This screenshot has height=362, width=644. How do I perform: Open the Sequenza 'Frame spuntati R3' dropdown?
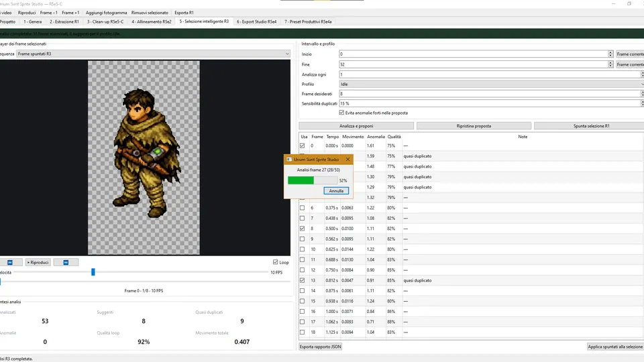(153, 54)
